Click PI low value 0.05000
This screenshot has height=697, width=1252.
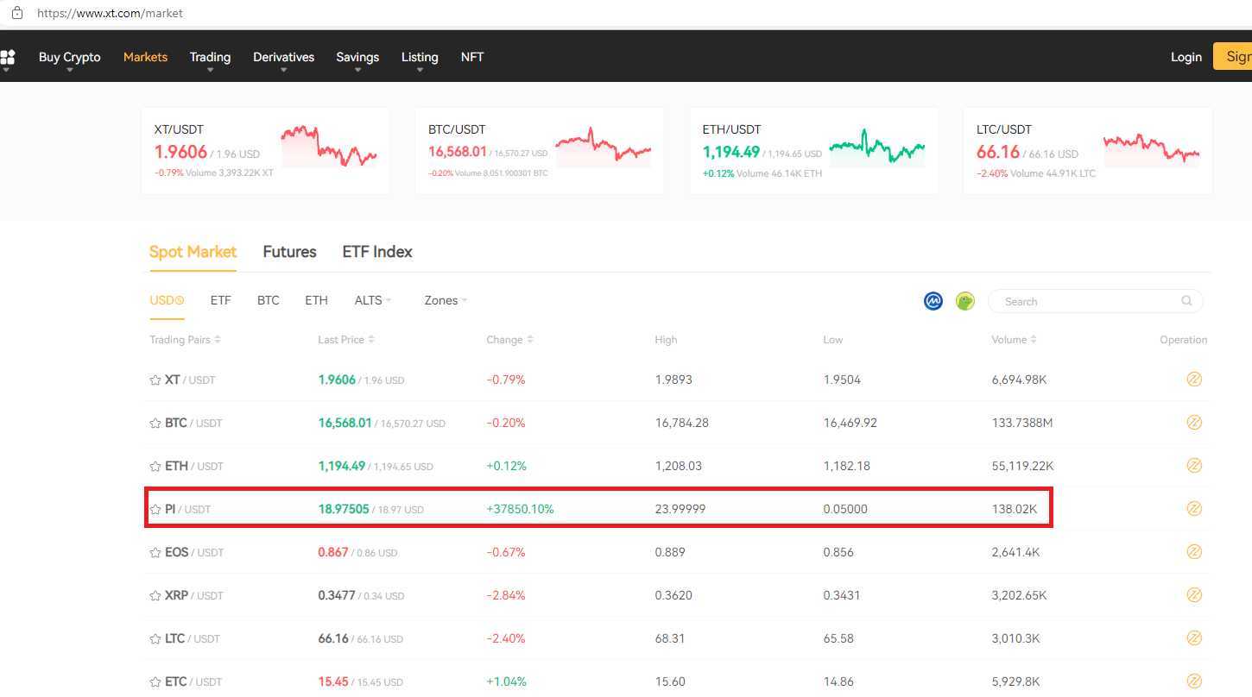pyautogui.click(x=845, y=509)
